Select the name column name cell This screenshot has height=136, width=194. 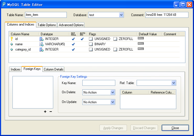[x=19, y=44]
